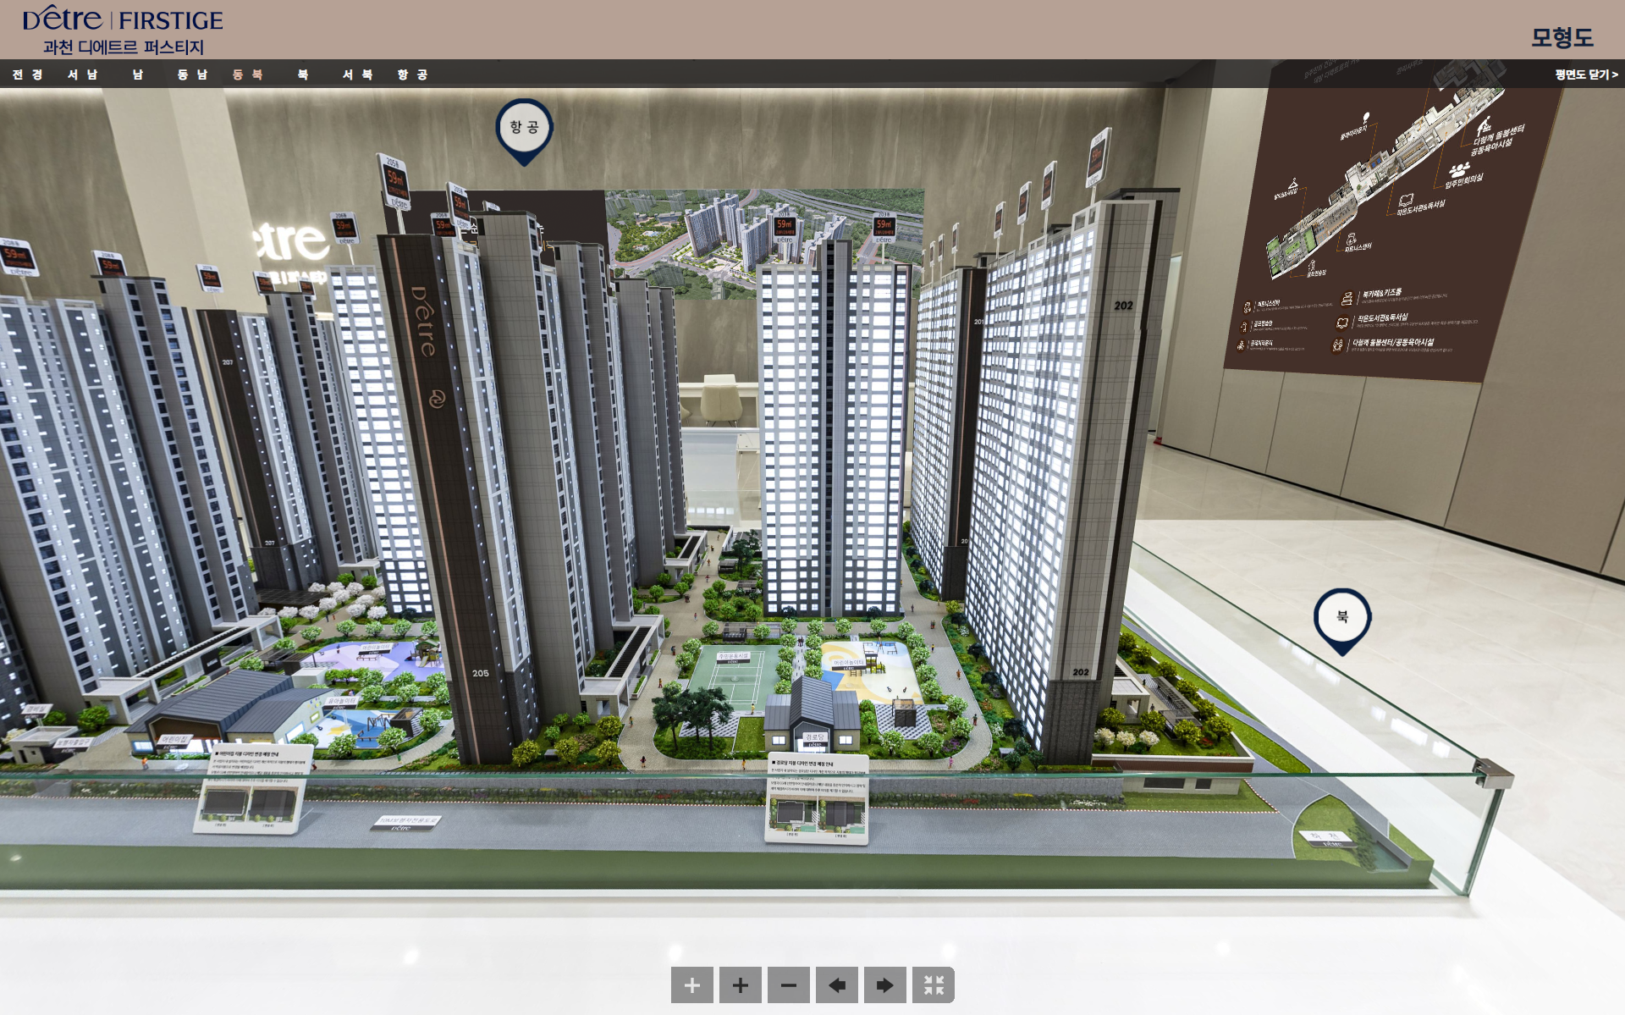Open the 동남 view tab
This screenshot has width=1625, height=1015.
[x=192, y=74]
